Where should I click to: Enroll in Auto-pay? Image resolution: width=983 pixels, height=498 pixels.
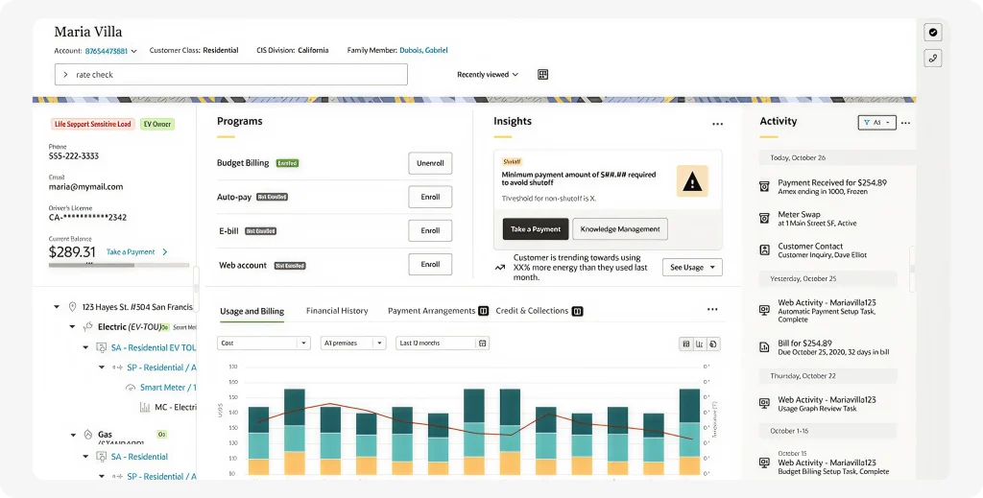click(430, 197)
